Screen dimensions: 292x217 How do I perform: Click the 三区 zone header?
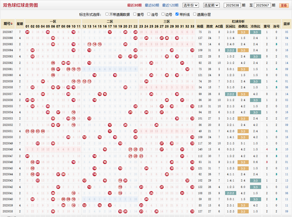tap(167, 22)
